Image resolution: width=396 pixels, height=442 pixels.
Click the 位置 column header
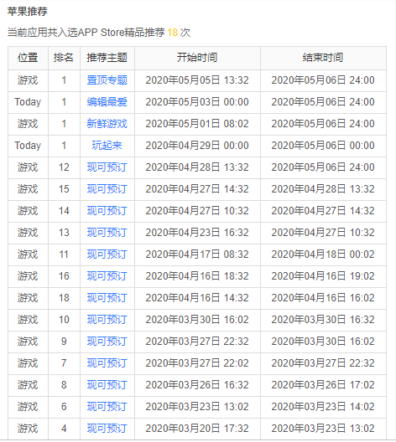28,58
